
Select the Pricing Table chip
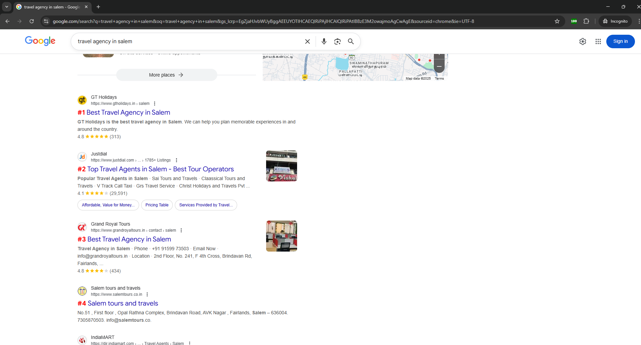(x=157, y=205)
